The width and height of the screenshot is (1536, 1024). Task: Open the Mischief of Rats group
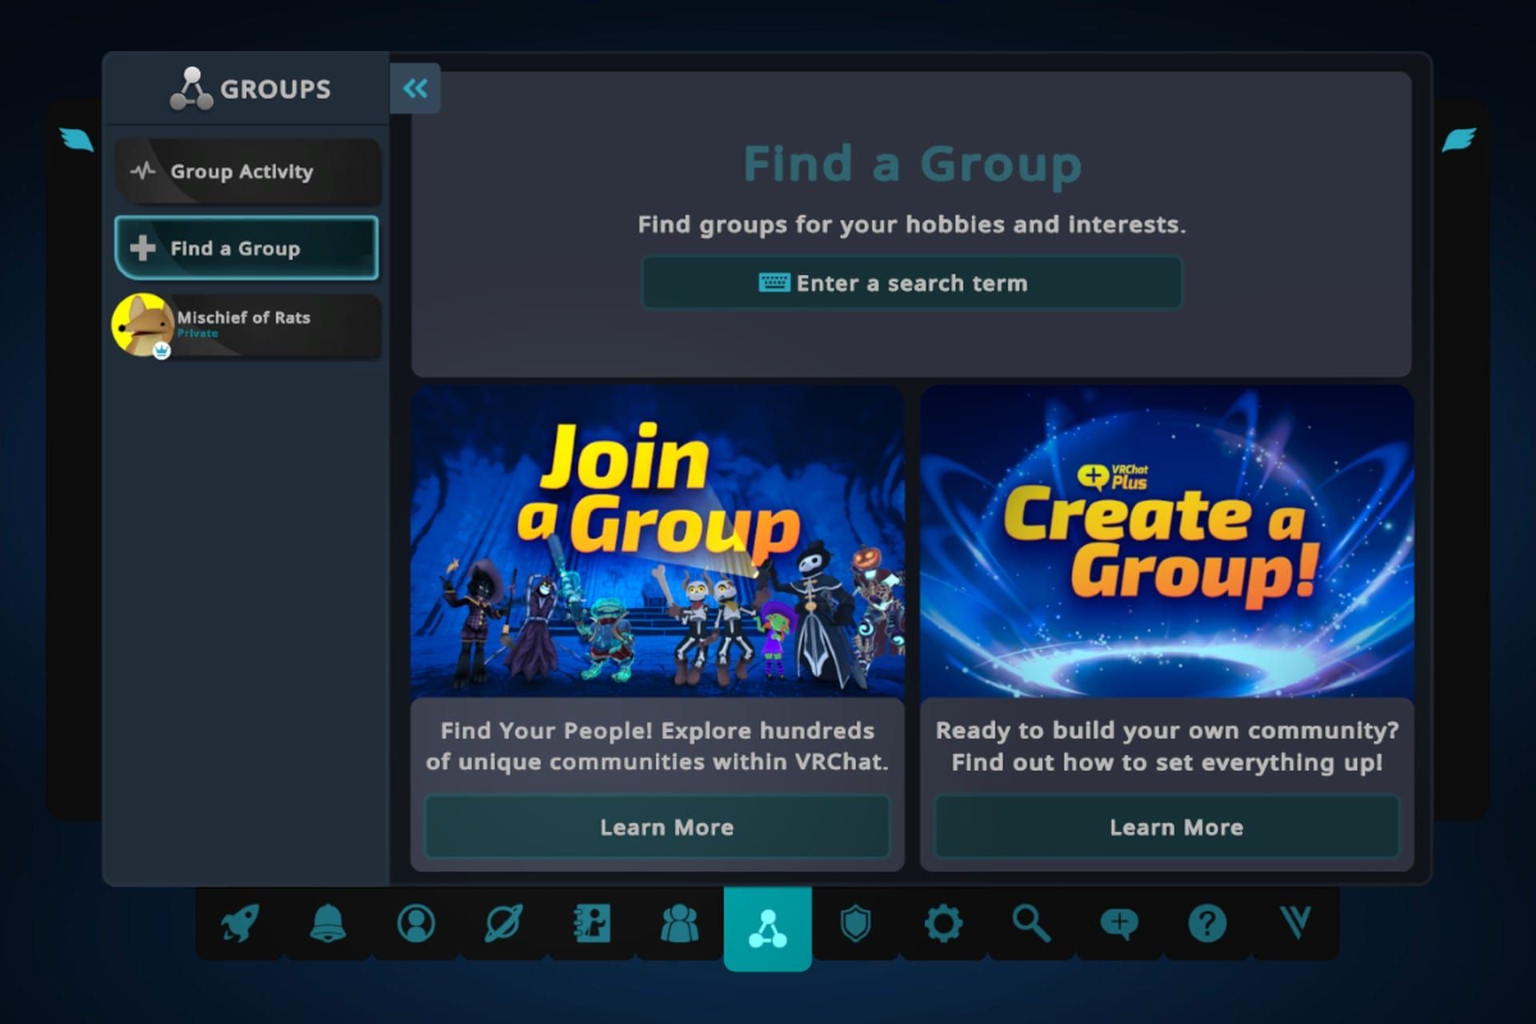(x=246, y=324)
